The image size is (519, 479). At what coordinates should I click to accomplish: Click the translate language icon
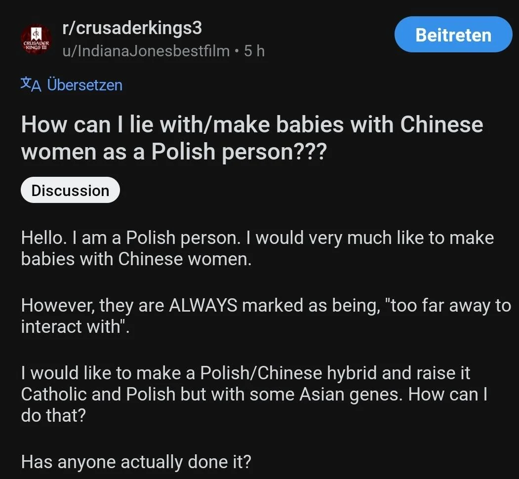(30, 84)
